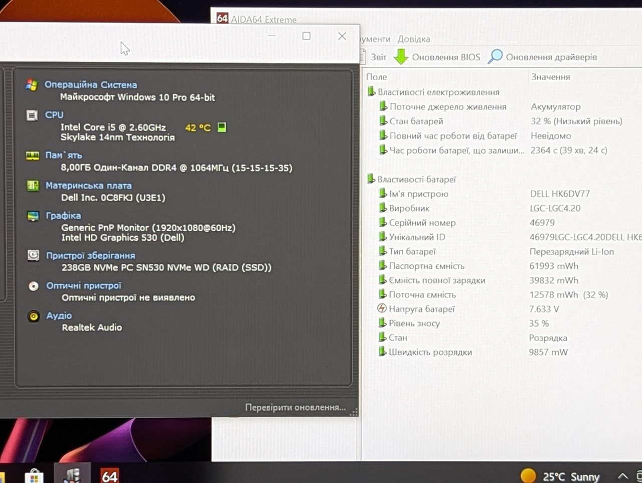
Task: Open the Операційна Система section link
Action: pyautogui.click(x=91, y=85)
